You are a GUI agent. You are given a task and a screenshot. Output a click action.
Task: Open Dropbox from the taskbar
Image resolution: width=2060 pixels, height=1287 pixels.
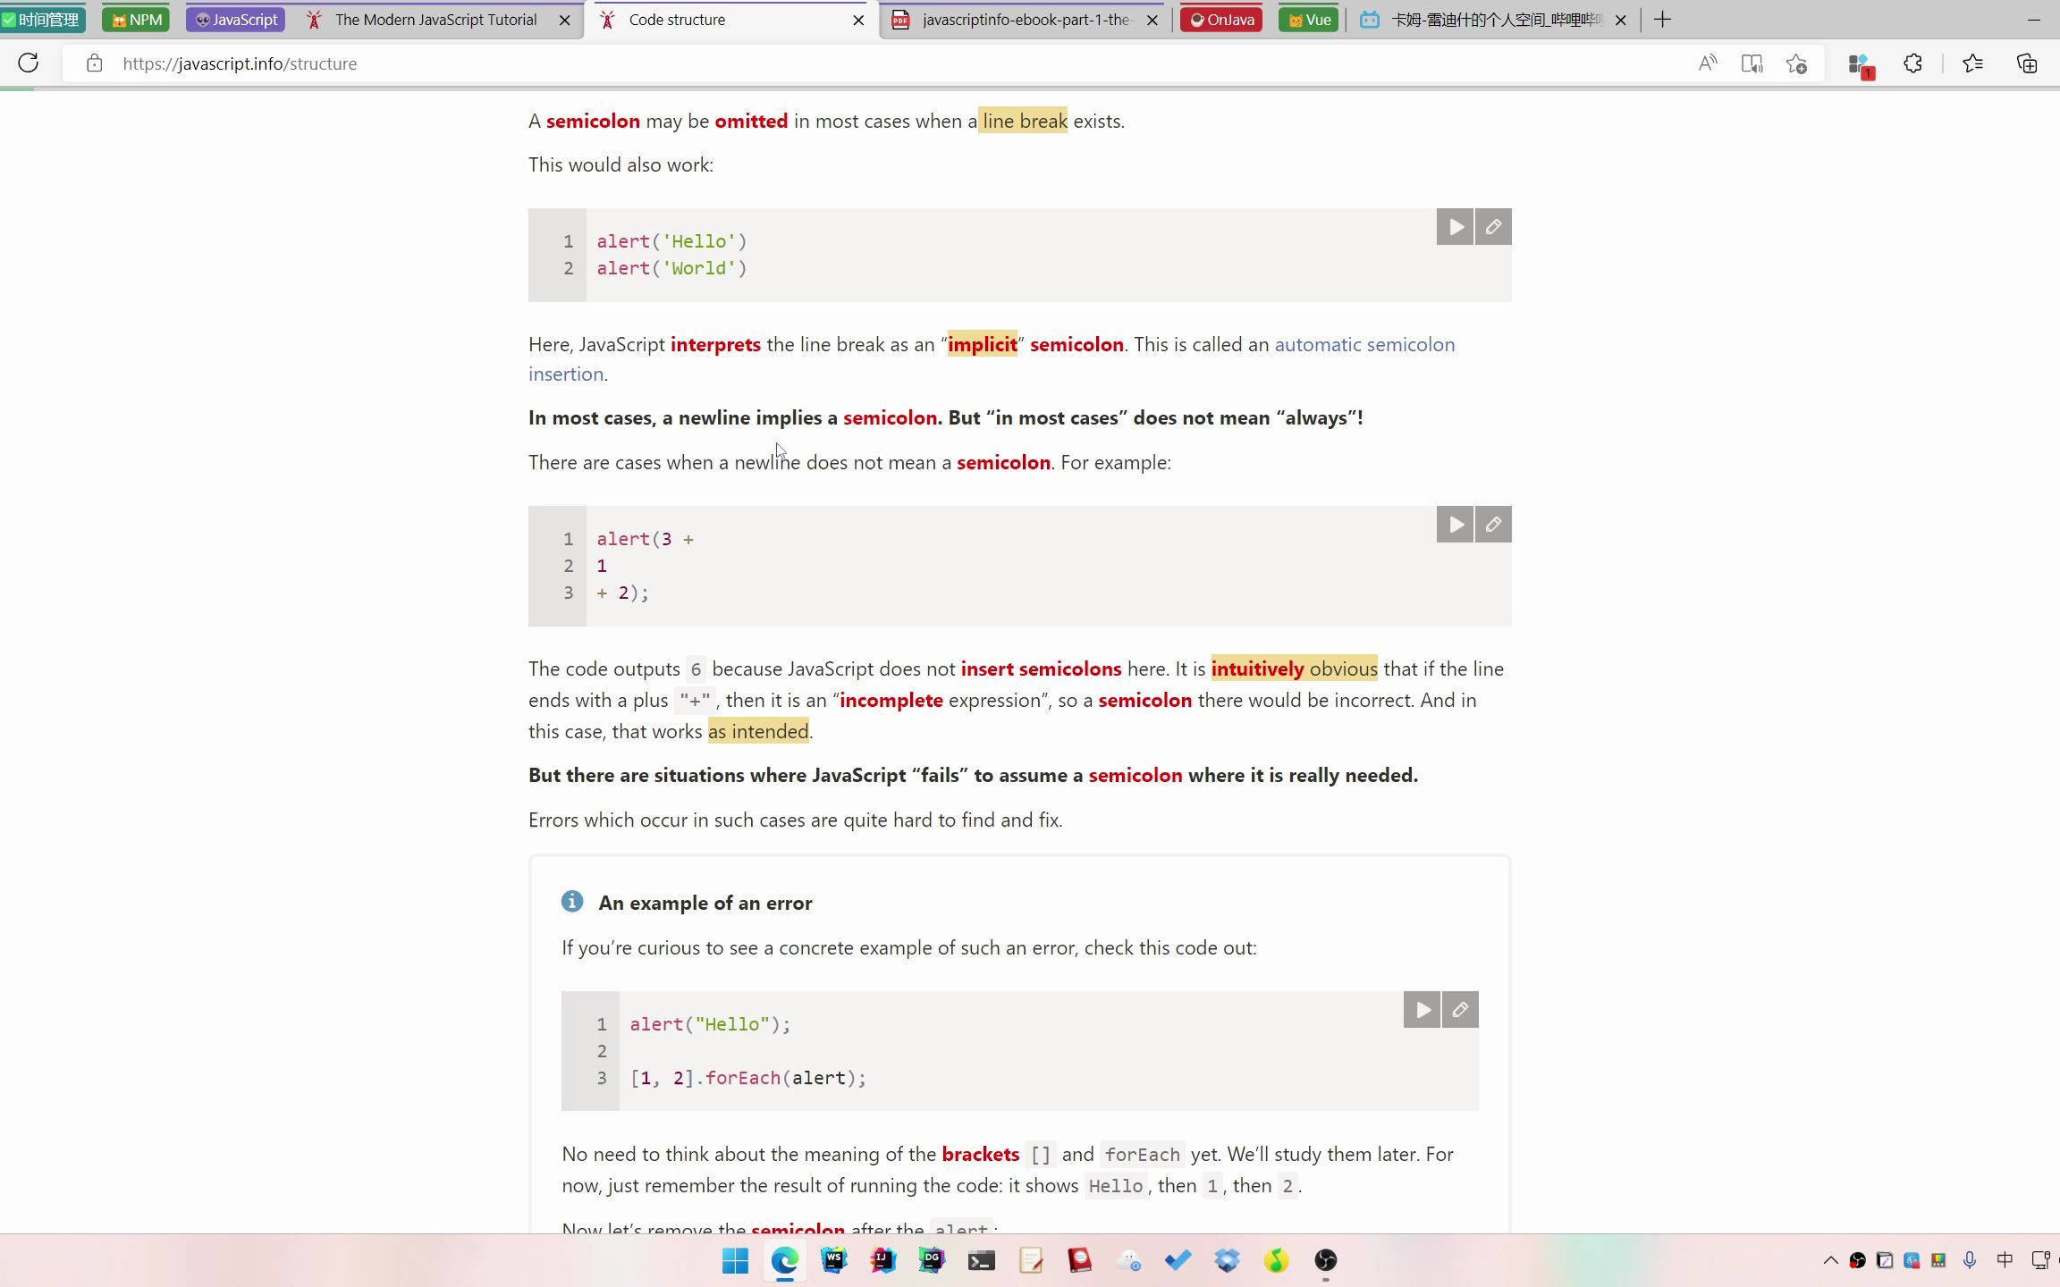[x=1227, y=1260]
